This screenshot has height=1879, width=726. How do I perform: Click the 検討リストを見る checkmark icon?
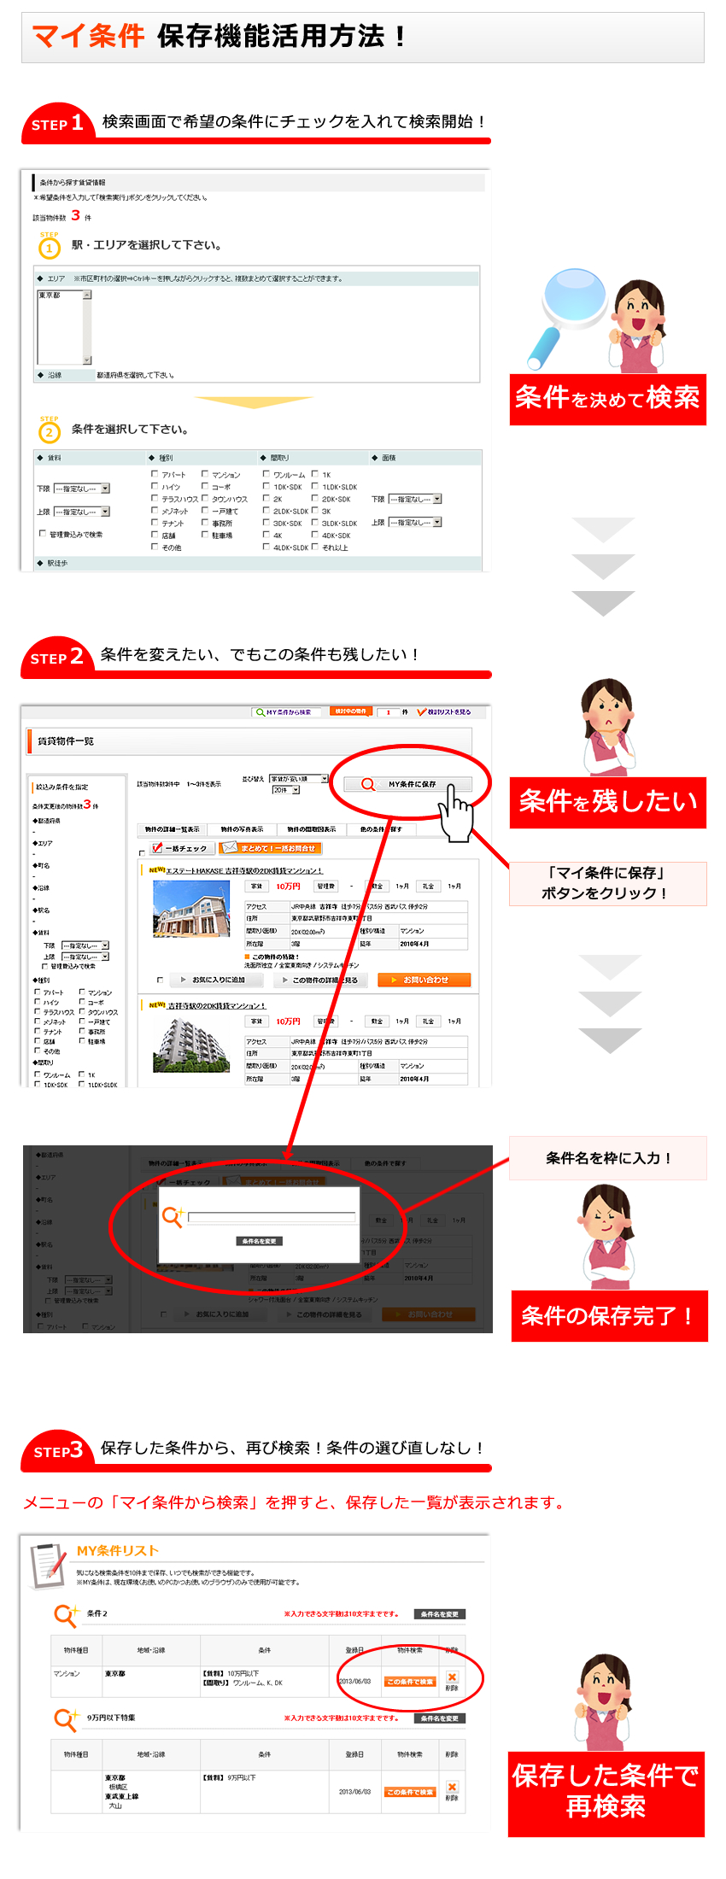(422, 711)
